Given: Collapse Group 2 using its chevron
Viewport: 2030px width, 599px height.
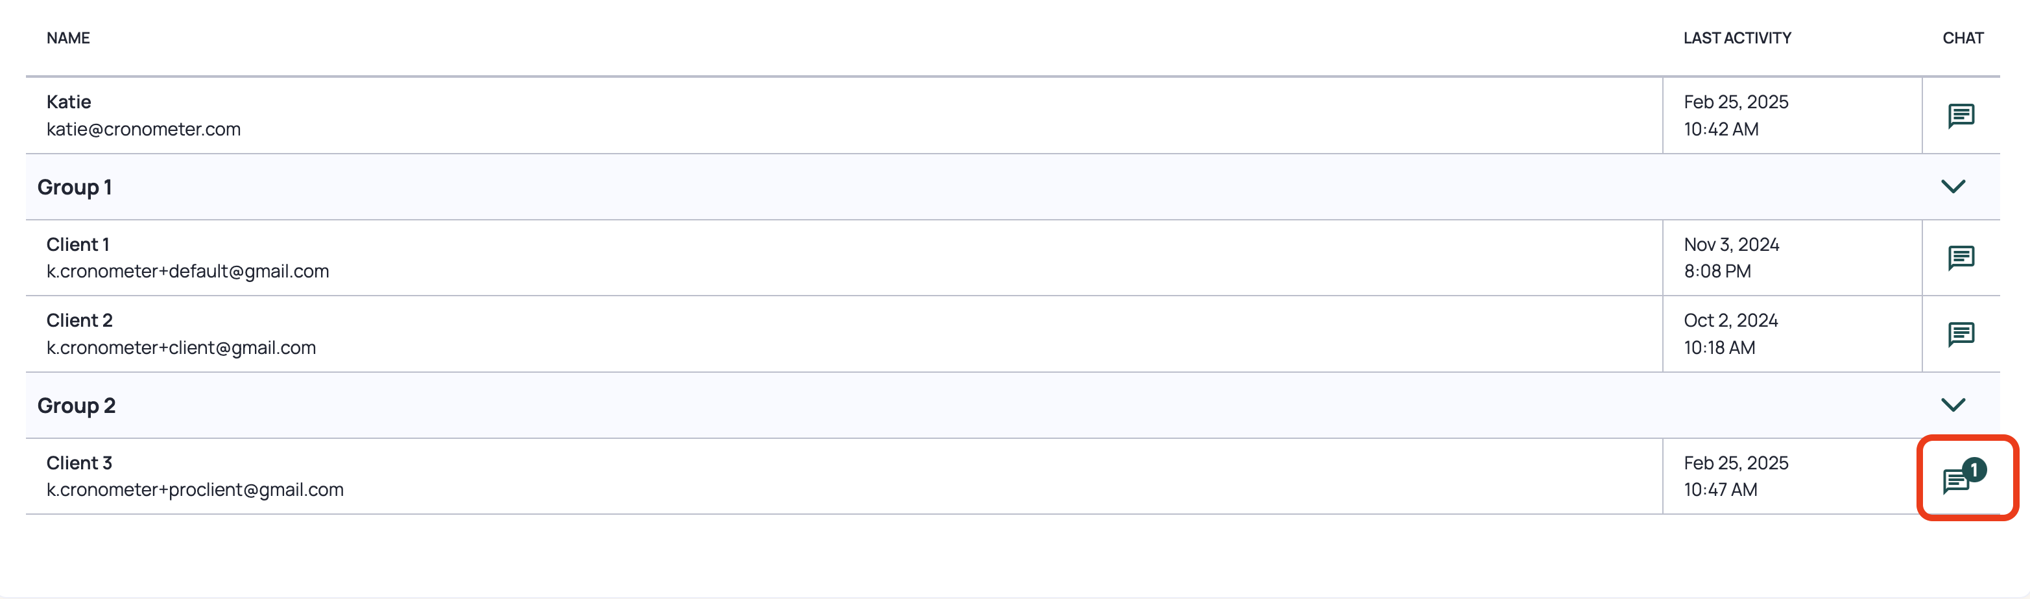Looking at the screenshot, I should tap(1953, 405).
